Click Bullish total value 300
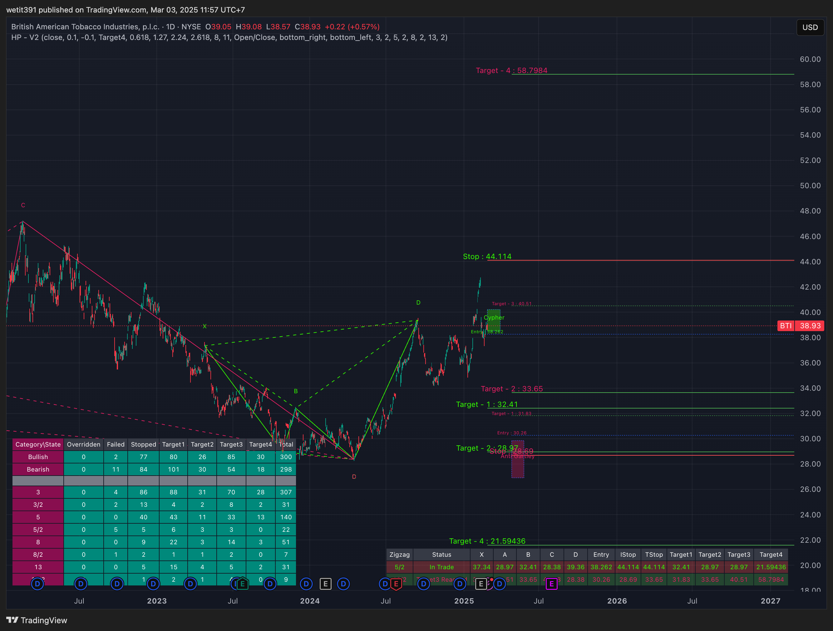 [x=286, y=457]
